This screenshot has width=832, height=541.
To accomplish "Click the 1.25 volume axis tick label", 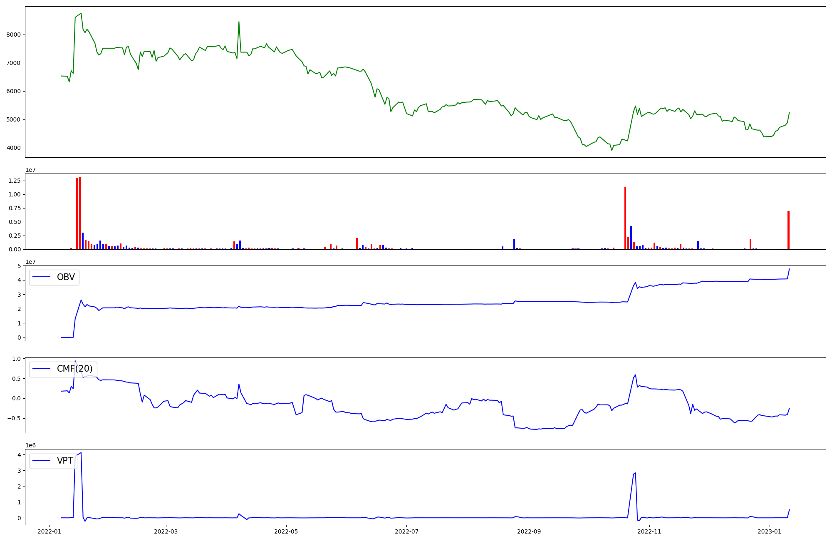I will (15, 181).
